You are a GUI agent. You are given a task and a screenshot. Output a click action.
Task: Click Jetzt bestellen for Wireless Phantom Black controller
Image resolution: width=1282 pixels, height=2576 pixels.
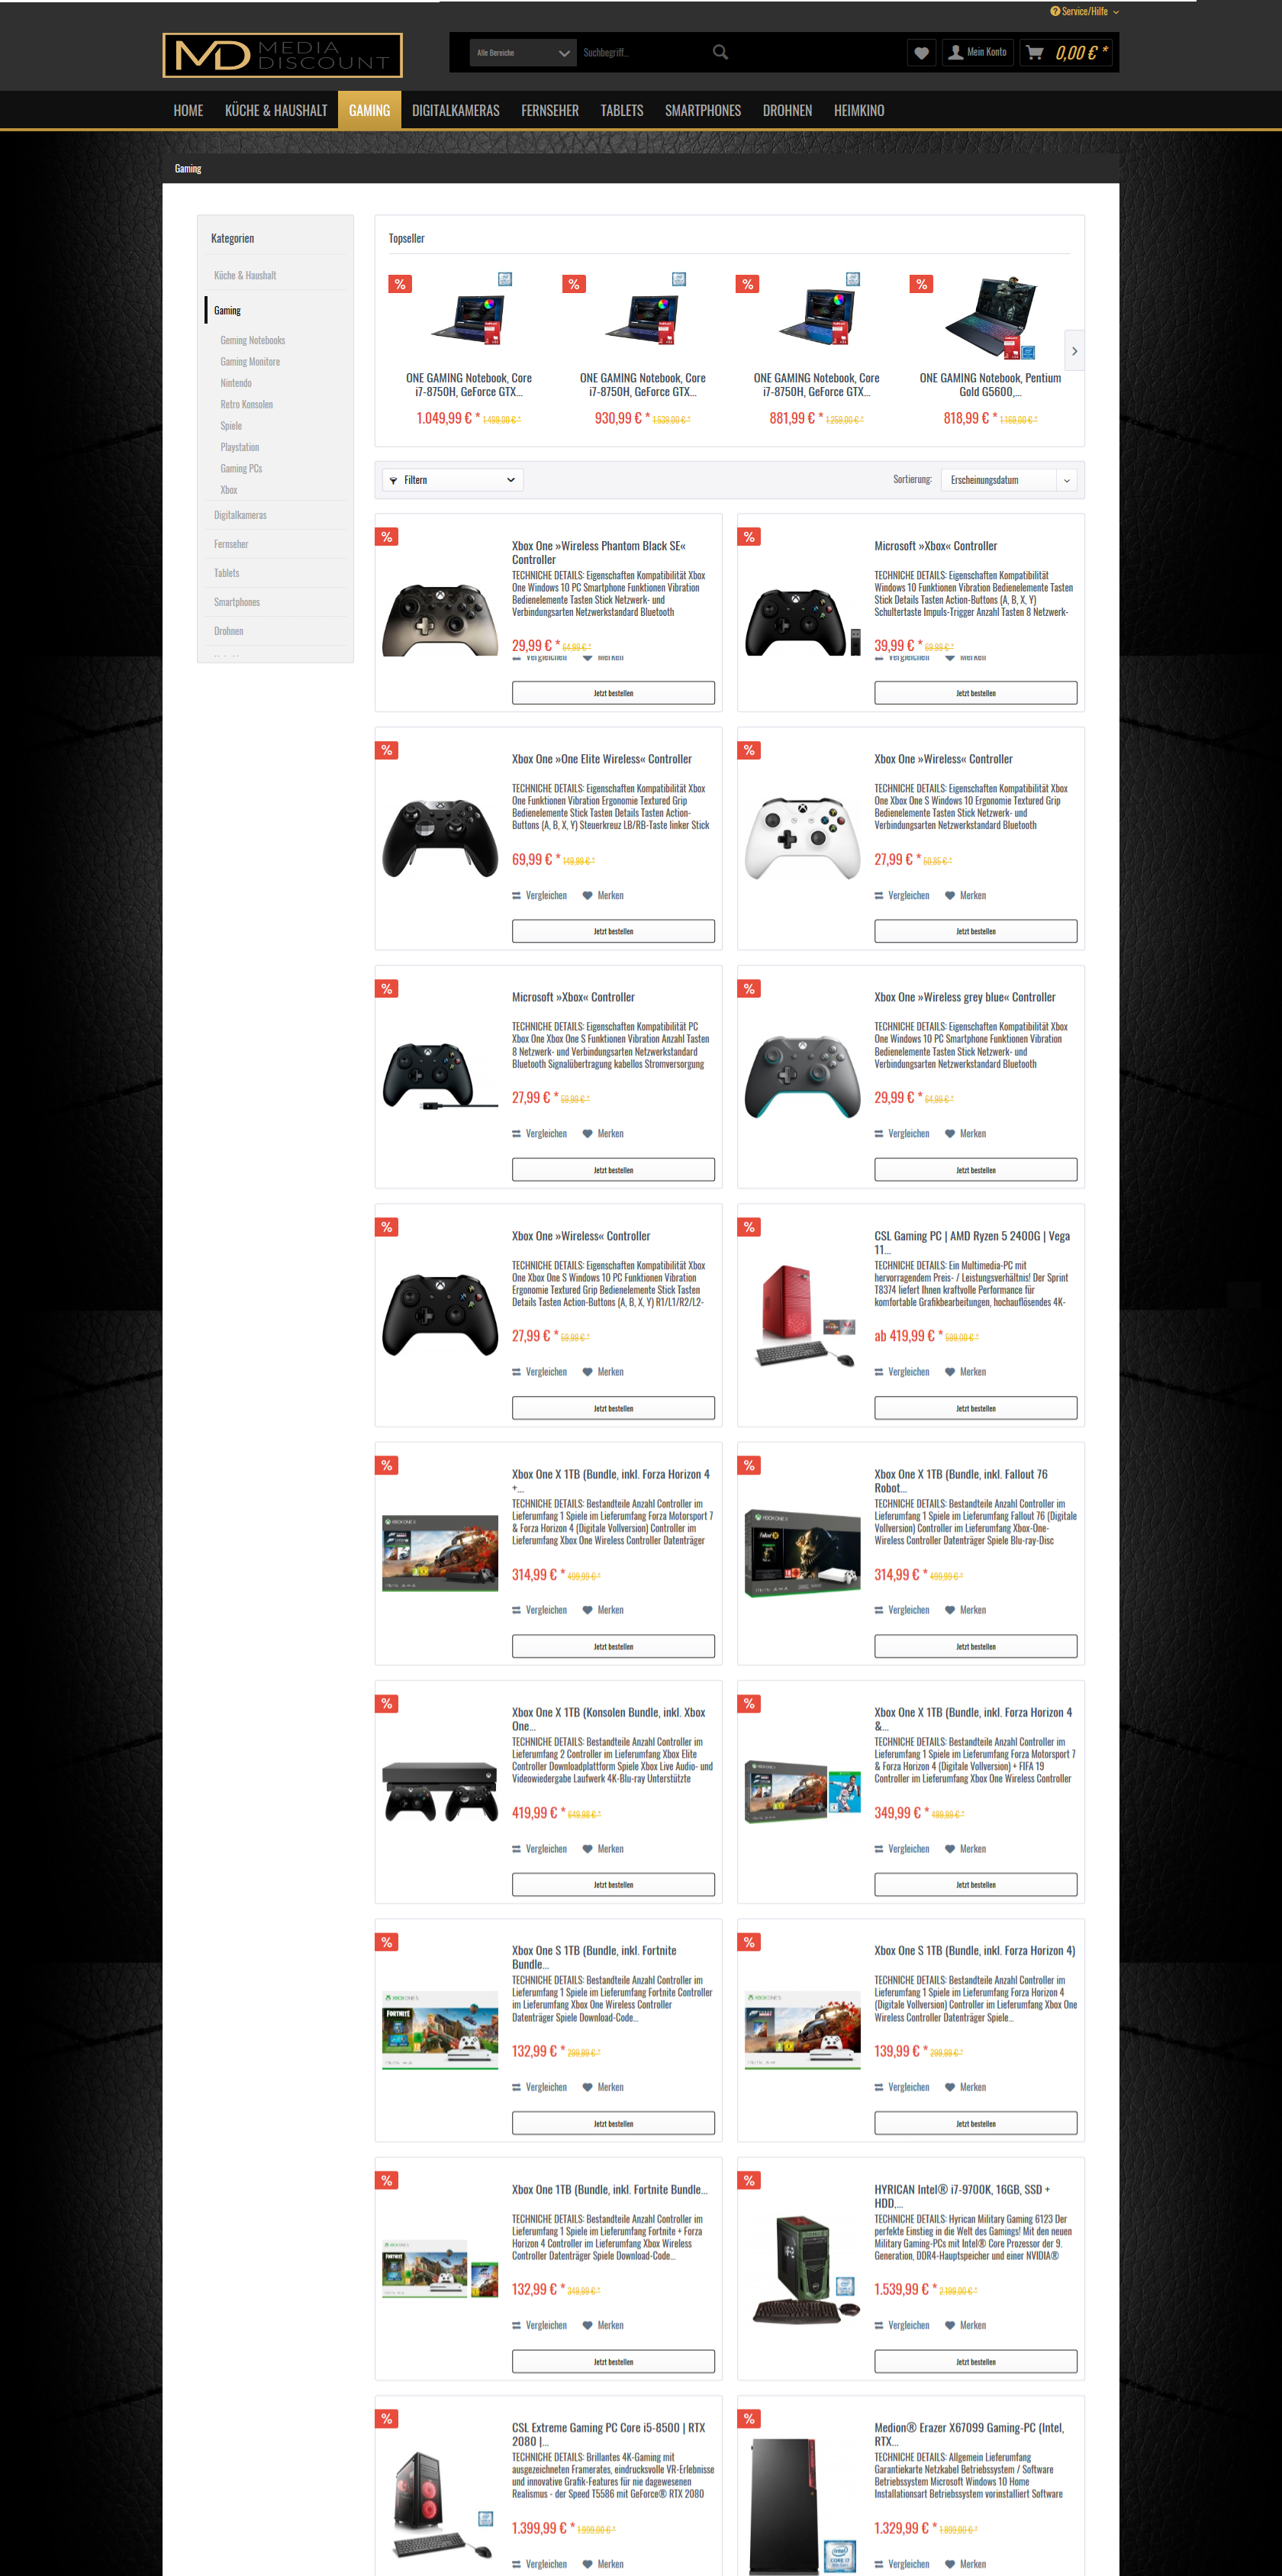point(613,693)
